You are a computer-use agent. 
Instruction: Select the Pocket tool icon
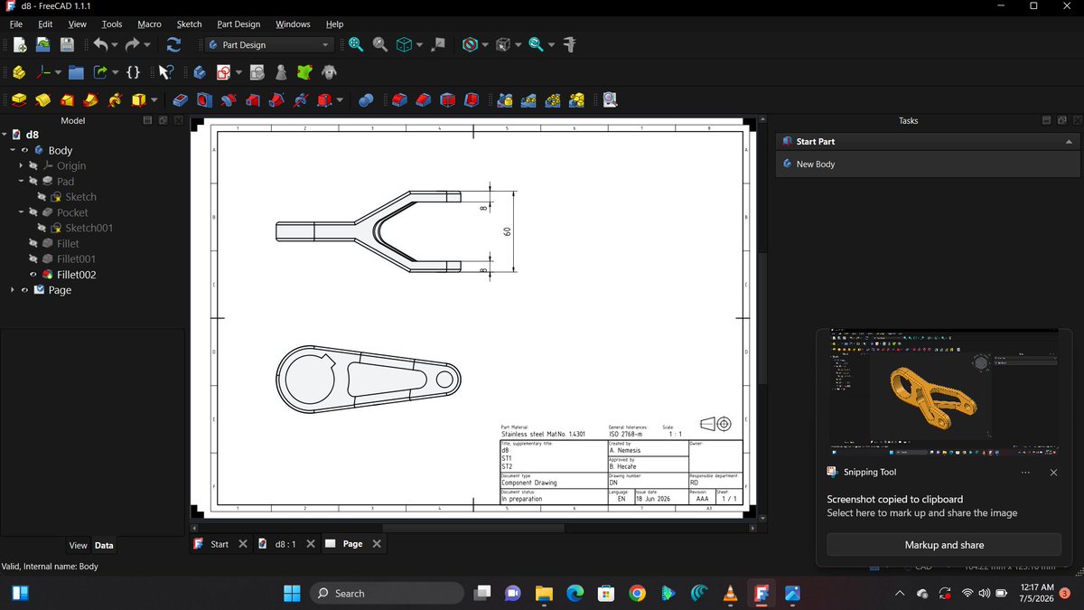pyautogui.click(x=180, y=99)
